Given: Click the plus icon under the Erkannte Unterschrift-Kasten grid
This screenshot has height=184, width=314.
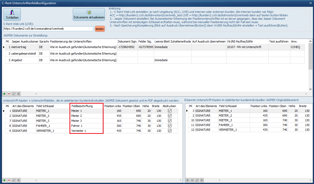Looking at the screenshot, I should pyautogui.click(x=187, y=180).
